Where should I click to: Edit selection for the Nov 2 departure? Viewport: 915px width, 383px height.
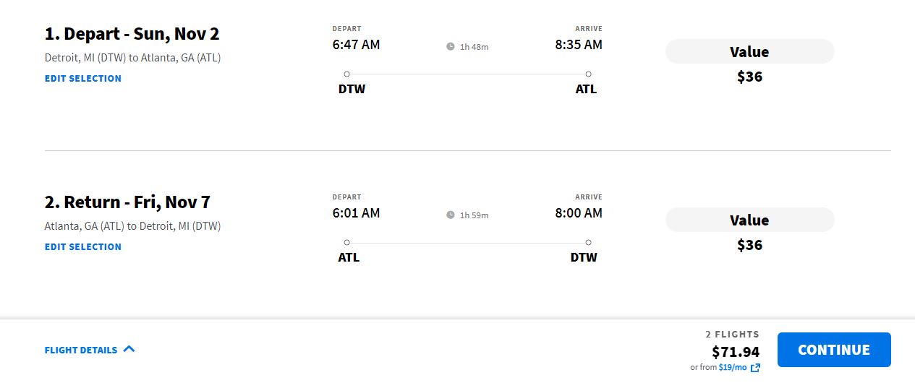pyautogui.click(x=83, y=78)
